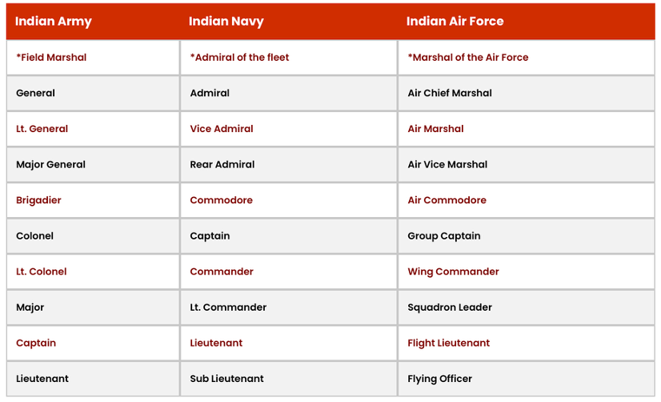The height and width of the screenshot is (402, 661).
Task: Click the Vice Admiral cell
Action: (222, 129)
